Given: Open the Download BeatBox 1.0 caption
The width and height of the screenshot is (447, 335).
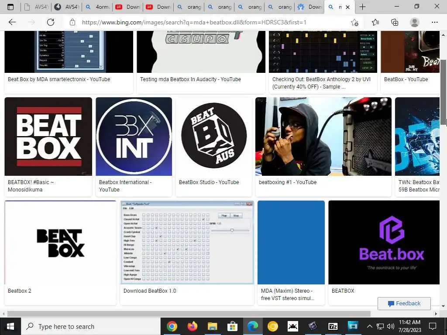Looking at the screenshot, I should click(150, 291).
